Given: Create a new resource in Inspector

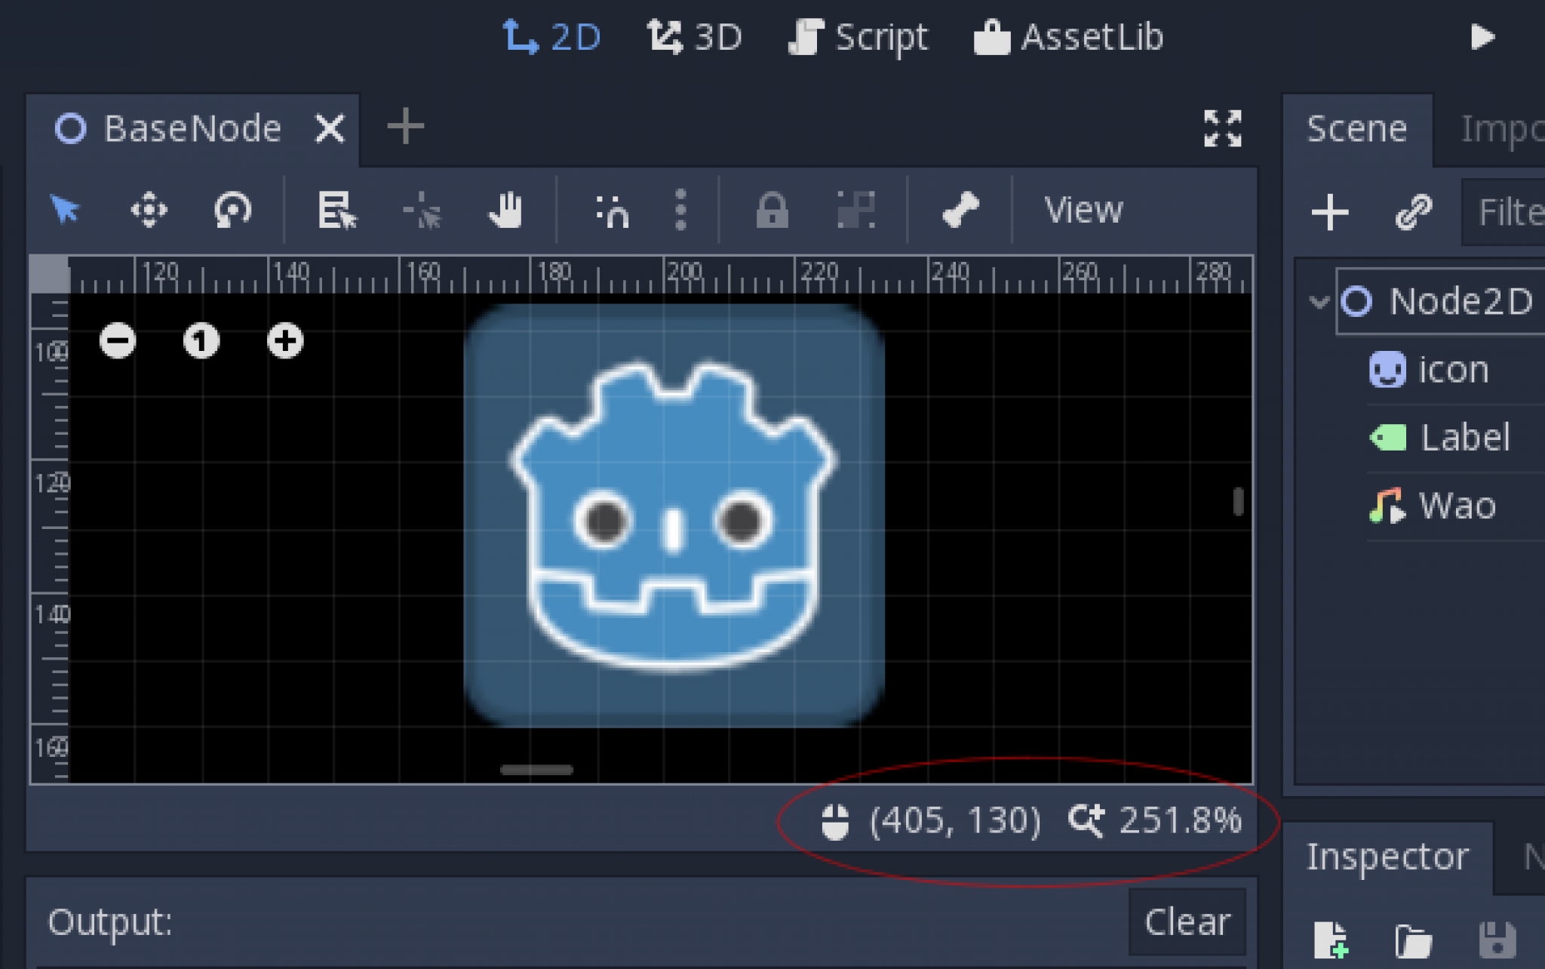Looking at the screenshot, I should [1330, 940].
